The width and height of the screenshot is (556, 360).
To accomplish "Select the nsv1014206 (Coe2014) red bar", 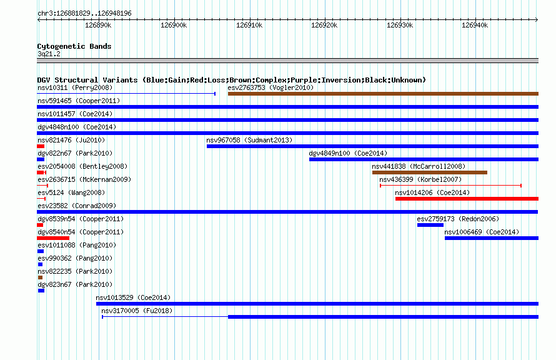I will coord(467,199).
